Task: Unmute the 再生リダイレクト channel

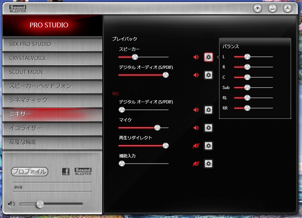Action: point(196,146)
